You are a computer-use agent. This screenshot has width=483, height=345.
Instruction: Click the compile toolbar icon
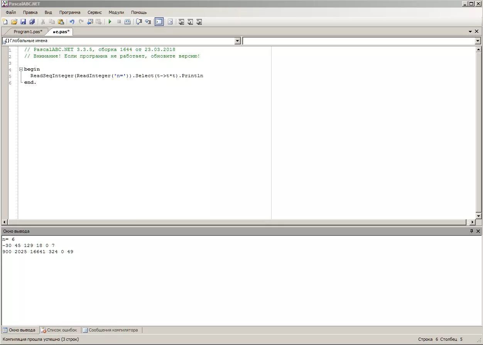tap(128, 22)
